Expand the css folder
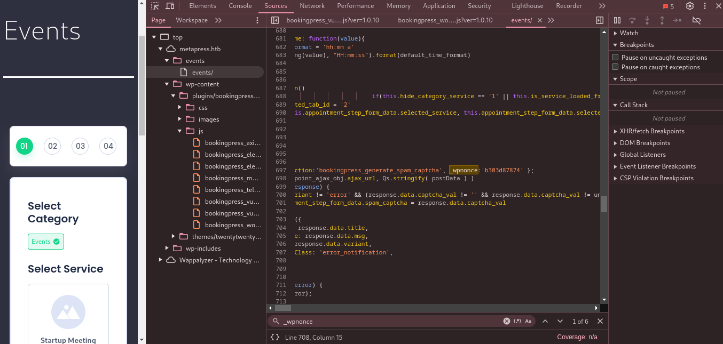The image size is (723, 344). pos(180,108)
